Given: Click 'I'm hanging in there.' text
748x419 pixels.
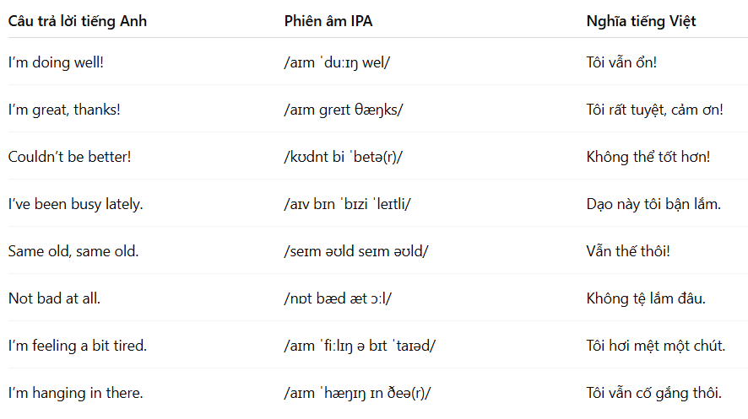Looking at the screenshot, I should [75, 393].
